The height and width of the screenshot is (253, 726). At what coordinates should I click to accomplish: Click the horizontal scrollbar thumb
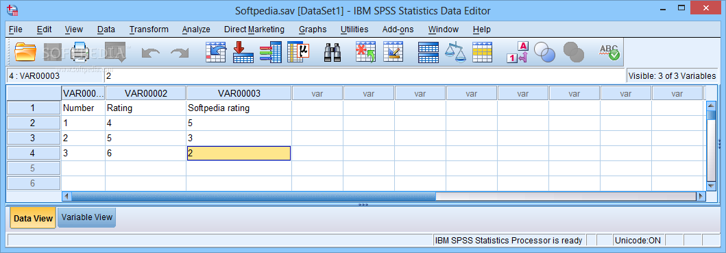[x=254, y=197]
